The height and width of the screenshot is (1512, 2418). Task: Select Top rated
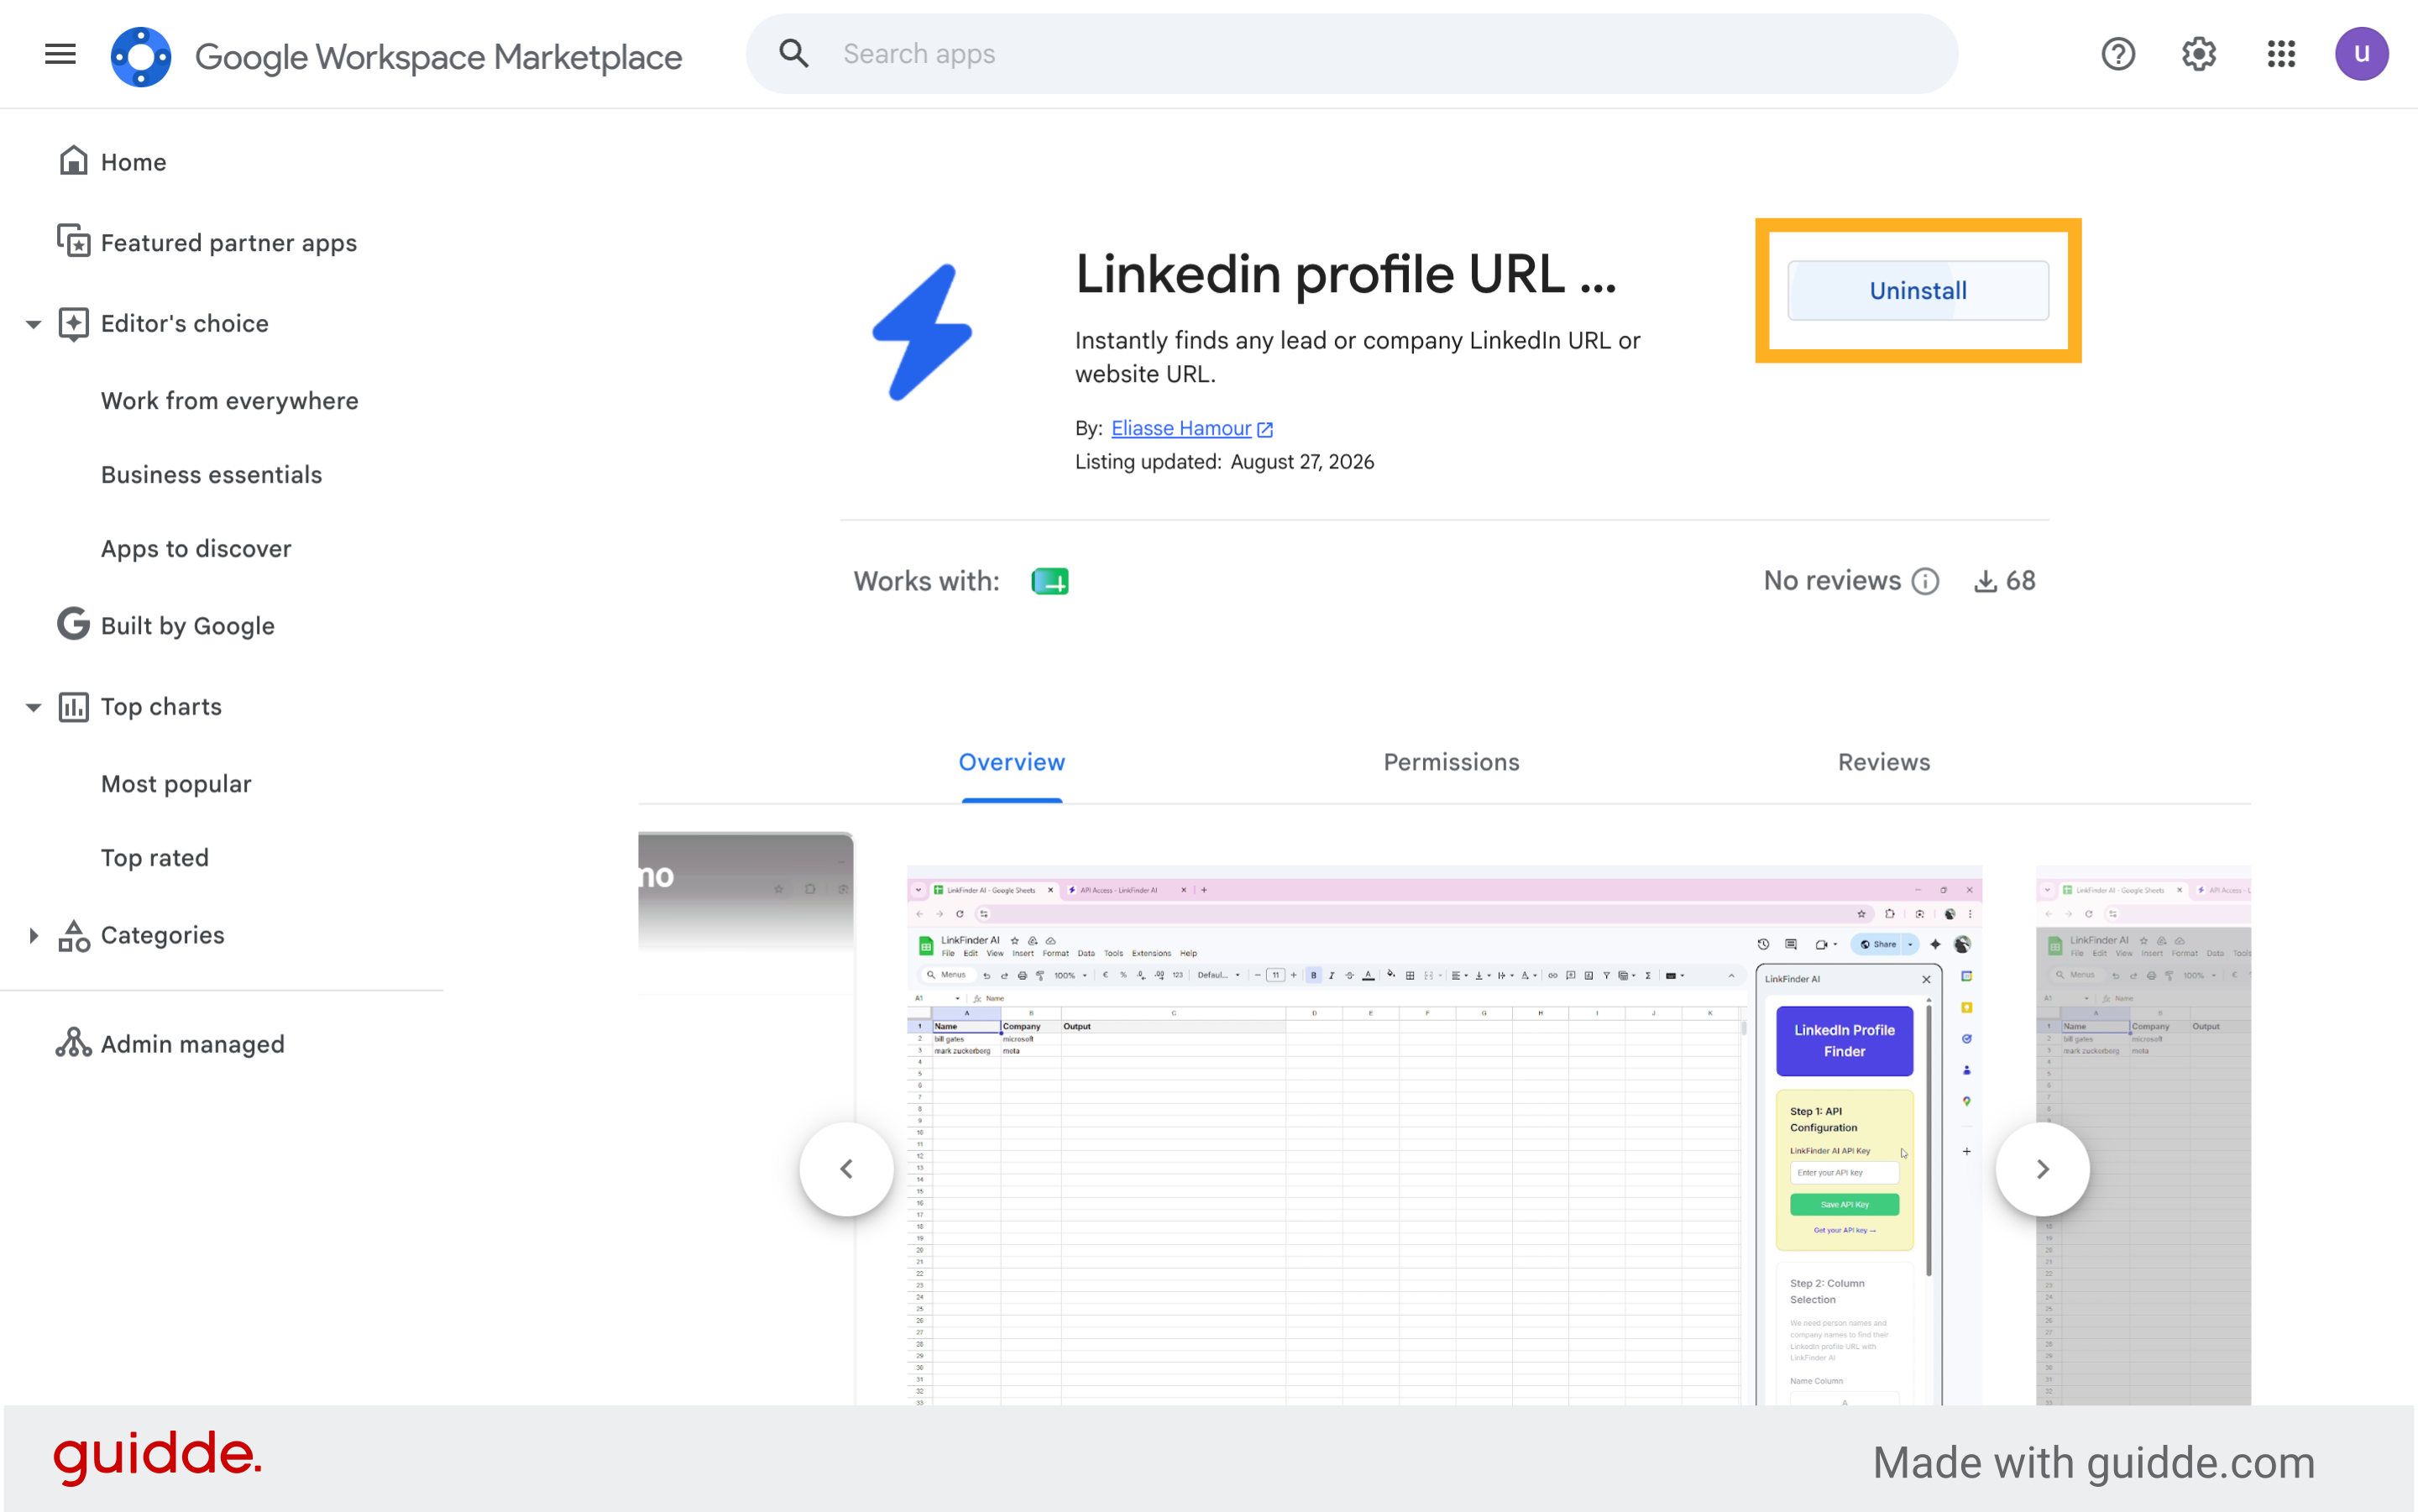click(x=155, y=858)
